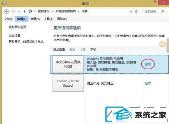Open the 文件(F) menu
Screen dimensions: 169x124
point(9,19)
